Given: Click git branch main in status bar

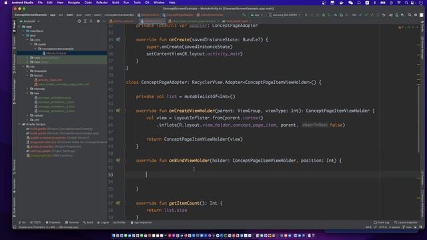Looking at the screenshot, I should tap(407, 227).
